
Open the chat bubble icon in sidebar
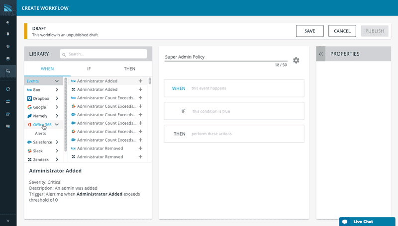click(x=8, y=126)
